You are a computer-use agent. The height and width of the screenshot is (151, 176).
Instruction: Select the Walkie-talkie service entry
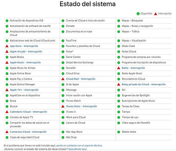(x=129, y=132)
